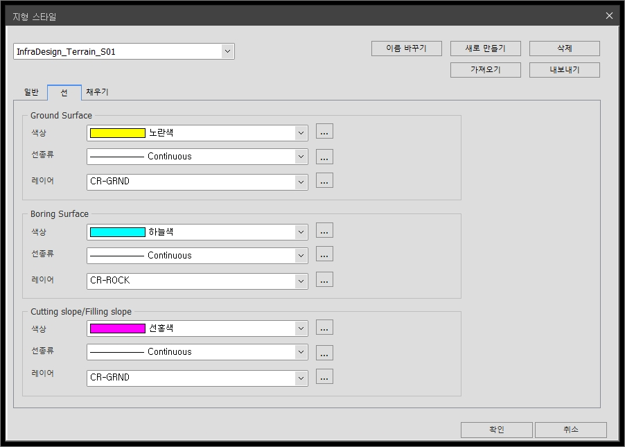Click the 새로 만들기 new button

[485, 49]
